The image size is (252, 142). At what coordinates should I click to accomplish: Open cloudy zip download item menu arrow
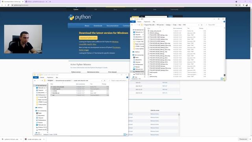coord(44,139)
